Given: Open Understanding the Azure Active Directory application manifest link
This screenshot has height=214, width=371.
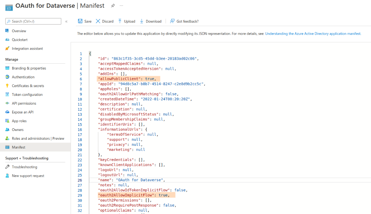Looking at the screenshot, I should (x=313, y=33).
